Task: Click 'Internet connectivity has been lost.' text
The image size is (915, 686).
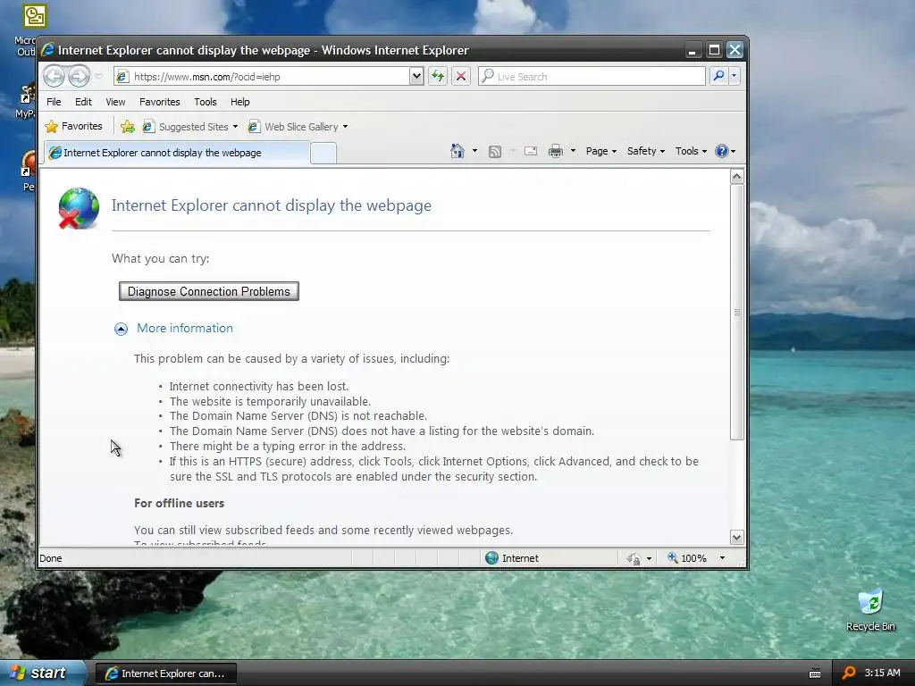Action: pyautogui.click(x=259, y=386)
